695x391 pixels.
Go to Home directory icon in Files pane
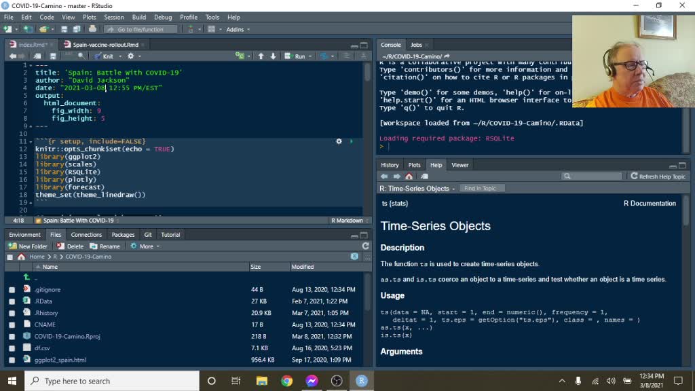[21, 257]
